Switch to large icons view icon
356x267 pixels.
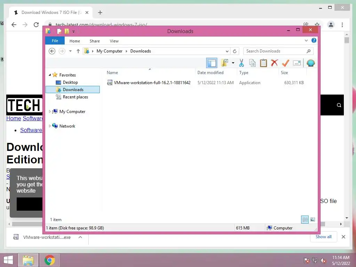point(313,219)
